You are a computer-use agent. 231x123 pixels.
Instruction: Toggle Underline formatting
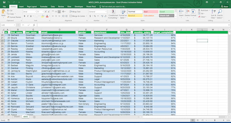tap(31, 16)
